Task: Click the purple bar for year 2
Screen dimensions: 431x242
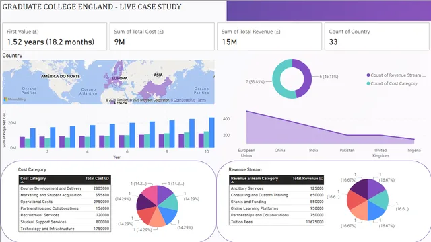Action: [x=42, y=142]
